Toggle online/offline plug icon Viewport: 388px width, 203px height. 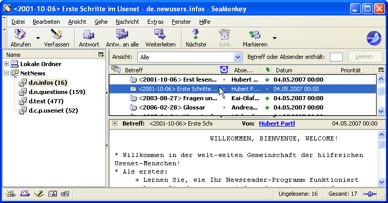pos(370,194)
